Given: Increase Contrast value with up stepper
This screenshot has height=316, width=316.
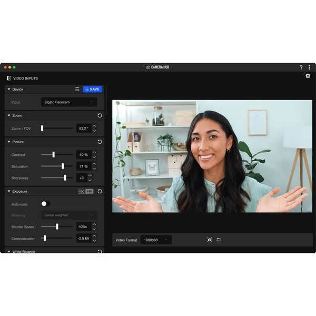Looking at the screenshot, I should coord(94,153).
